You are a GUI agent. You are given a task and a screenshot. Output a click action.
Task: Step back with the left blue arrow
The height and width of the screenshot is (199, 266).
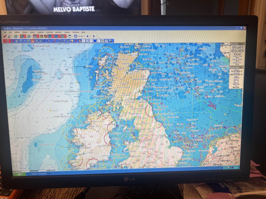click(x=87, y=36)
